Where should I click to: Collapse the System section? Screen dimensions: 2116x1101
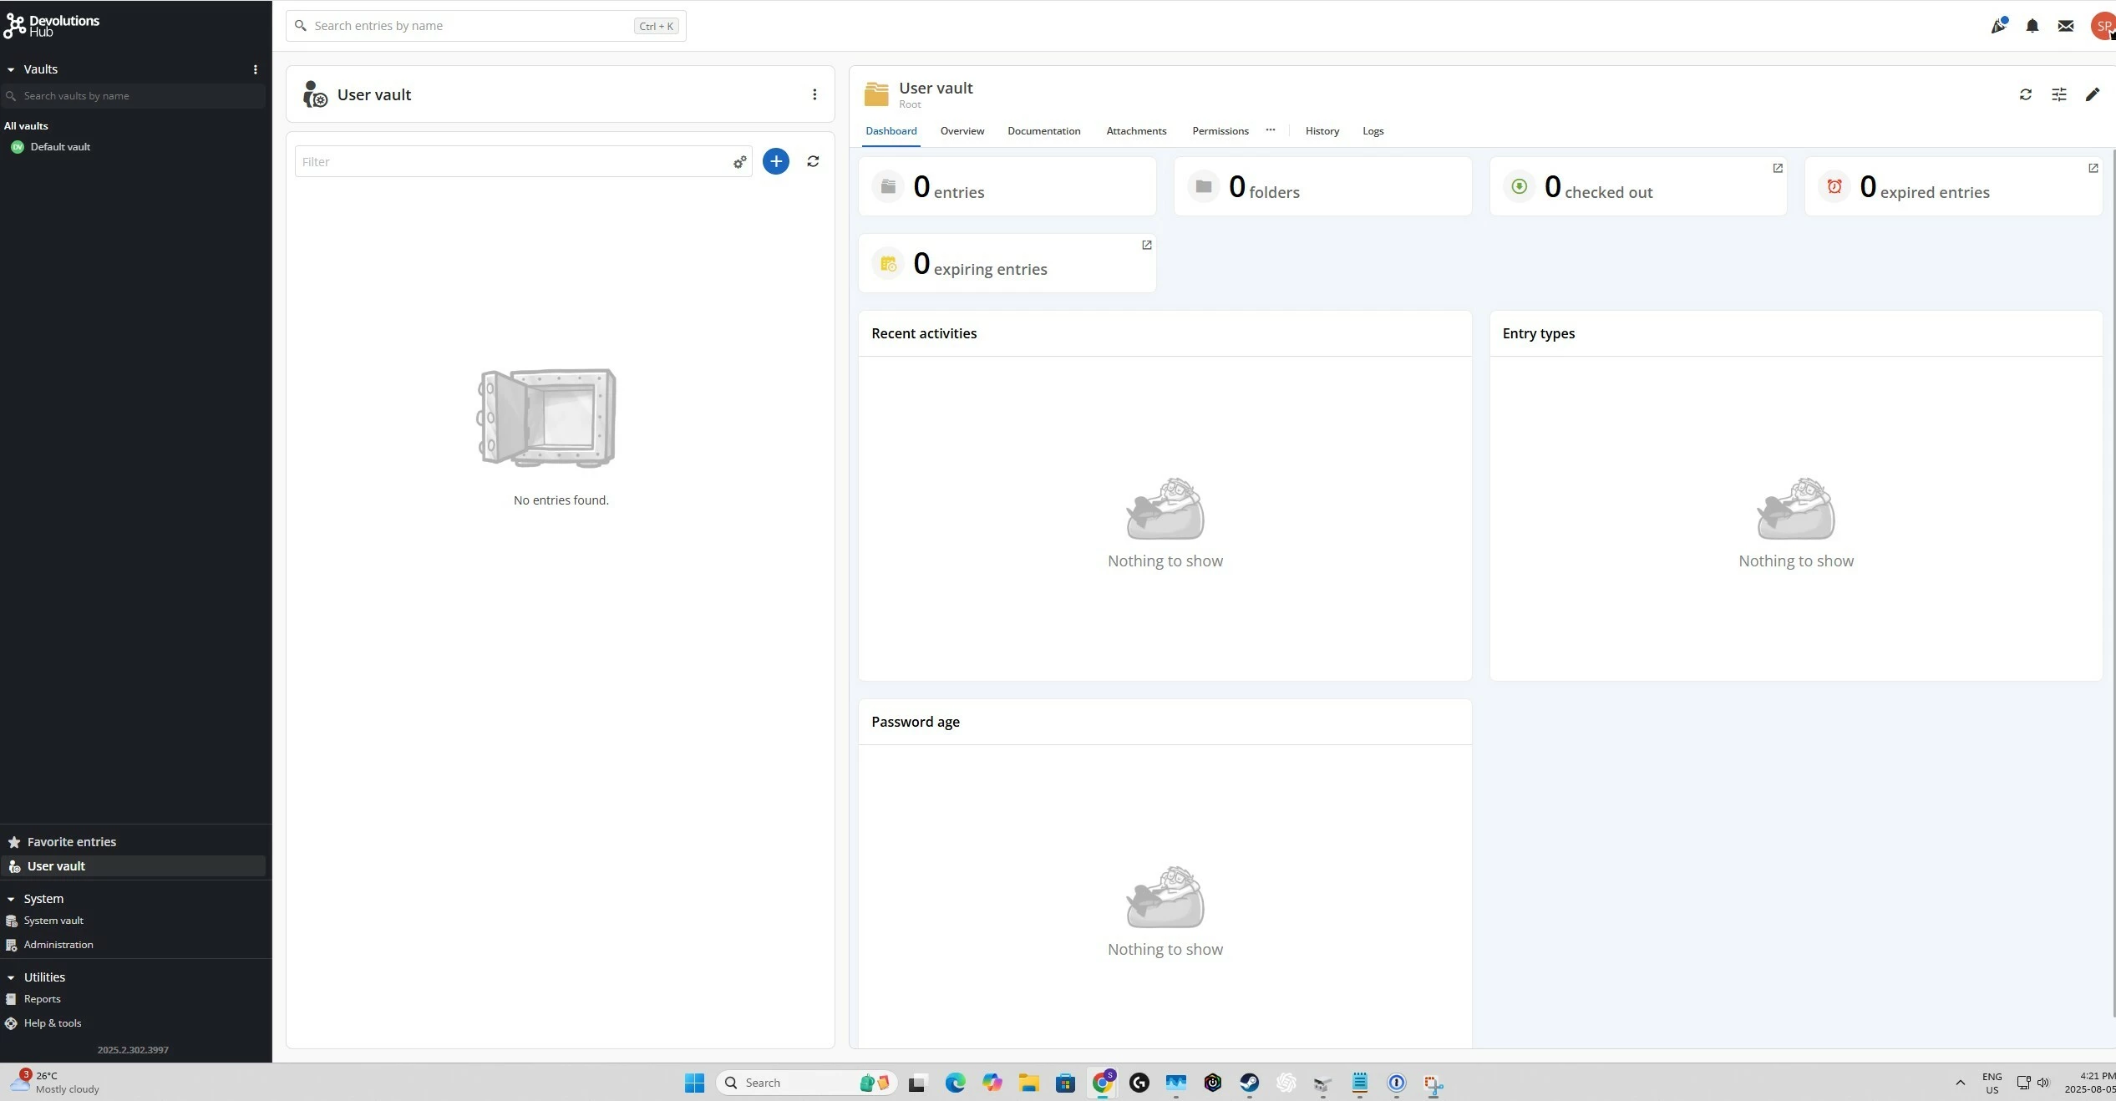tap(11, 899)
